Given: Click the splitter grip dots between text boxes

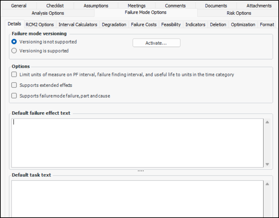Looking at the screenshot, I should point(140,171).
